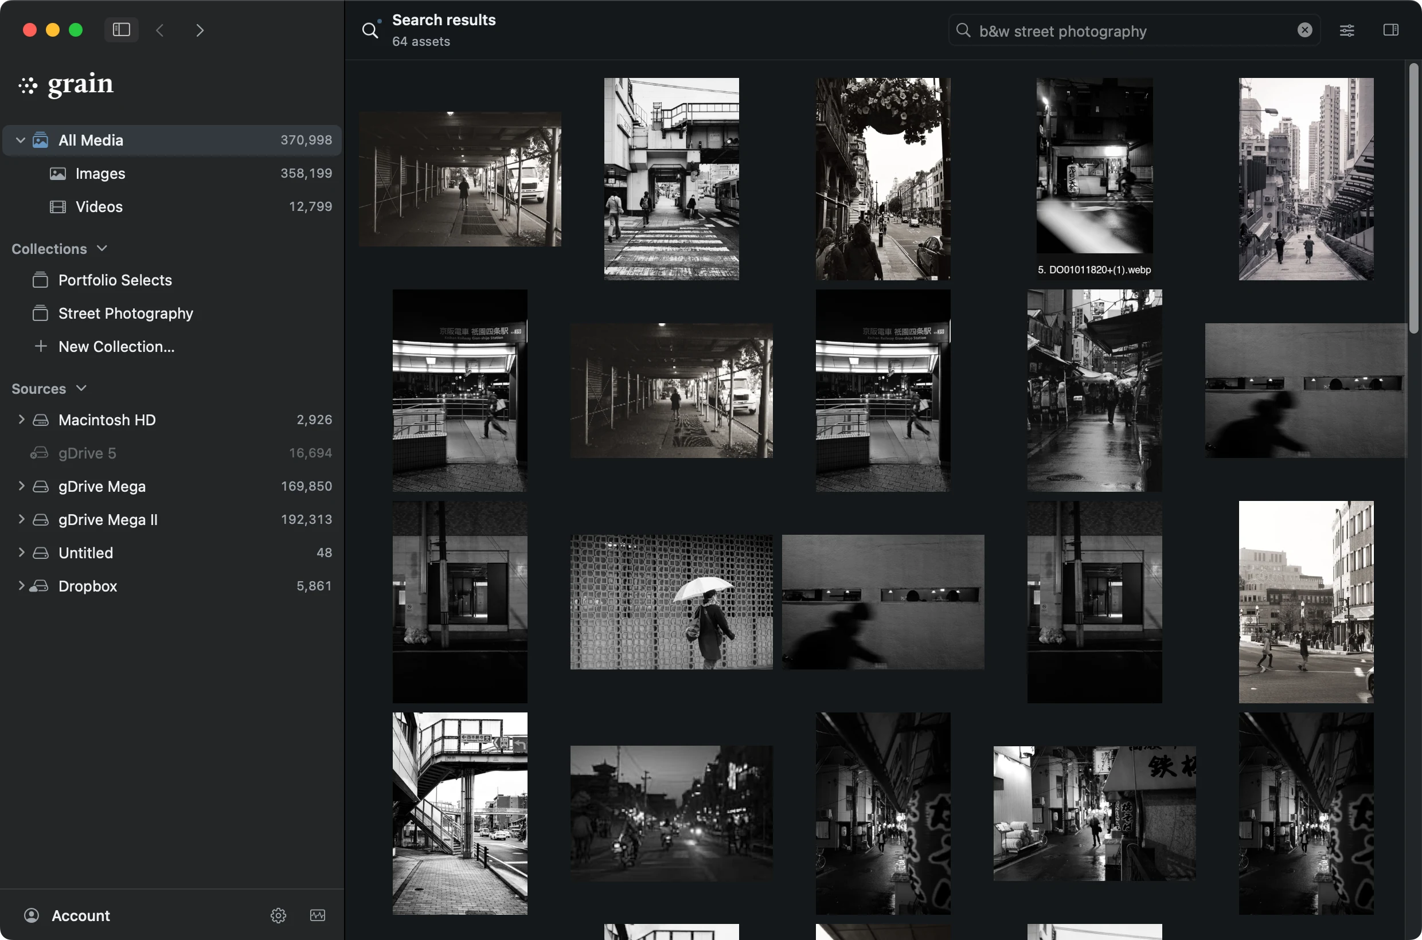
Task: Click the Dropbox cloud drive icon
Action: pos(40,586)
